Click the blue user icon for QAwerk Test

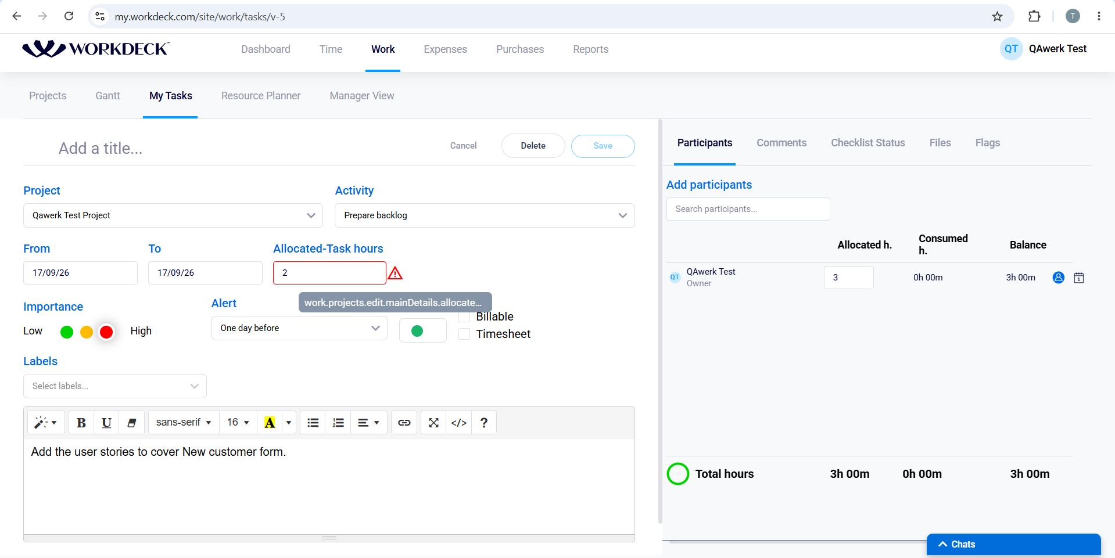pos(1059,278)
